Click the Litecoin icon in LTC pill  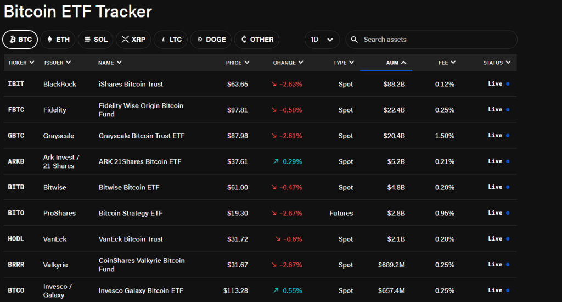(163, 40)
